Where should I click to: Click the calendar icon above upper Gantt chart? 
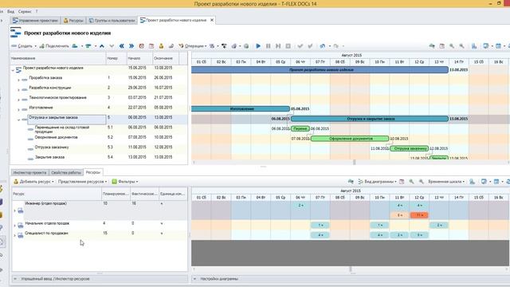[x=441, y=46]
